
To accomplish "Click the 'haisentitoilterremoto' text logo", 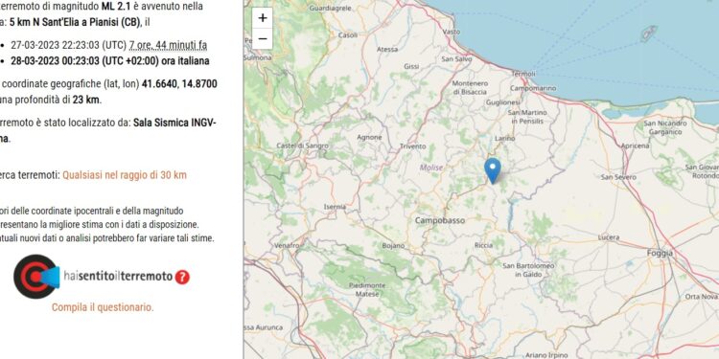I will point(118,276).
